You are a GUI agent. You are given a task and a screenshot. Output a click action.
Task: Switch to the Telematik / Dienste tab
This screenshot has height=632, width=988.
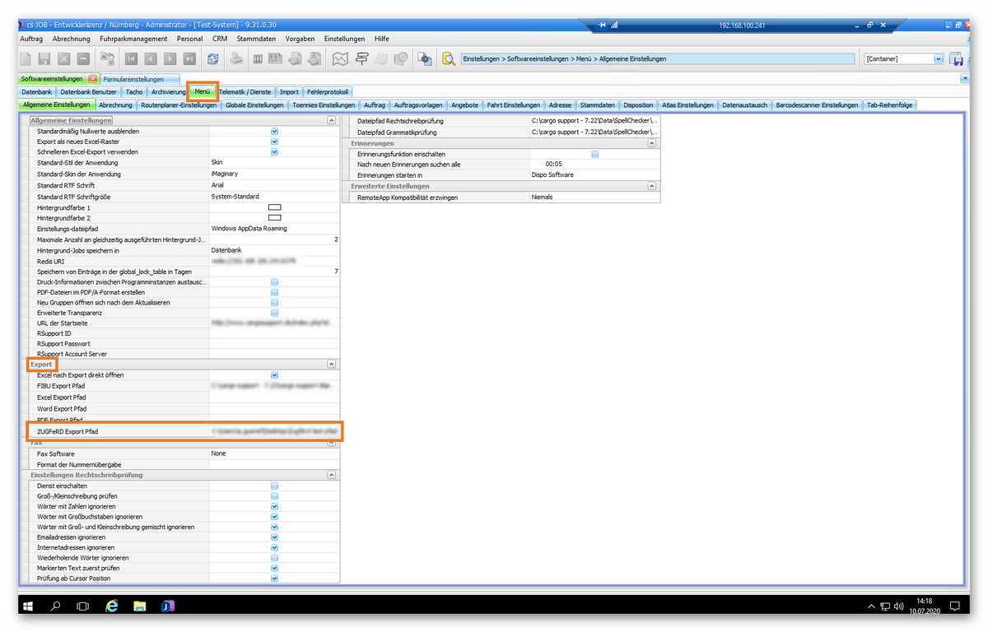(x=245, y=92)
